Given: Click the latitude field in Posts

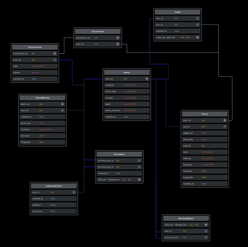Looking at the screenshot, I should [x=205, y=171].
